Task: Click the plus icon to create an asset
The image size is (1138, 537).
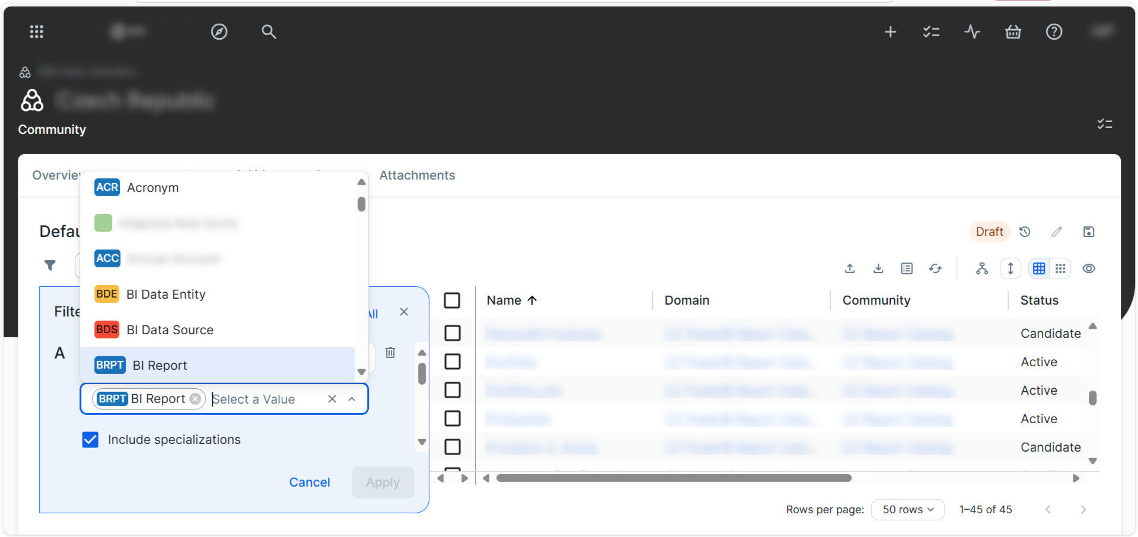Action: (890, 31)
